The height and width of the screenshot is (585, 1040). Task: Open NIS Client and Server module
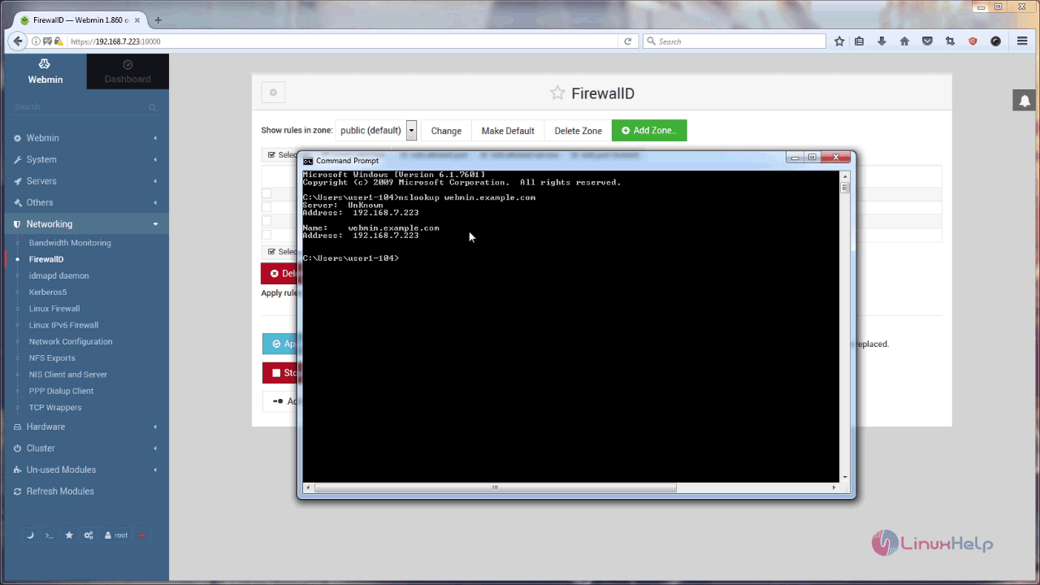click(68, 375)
